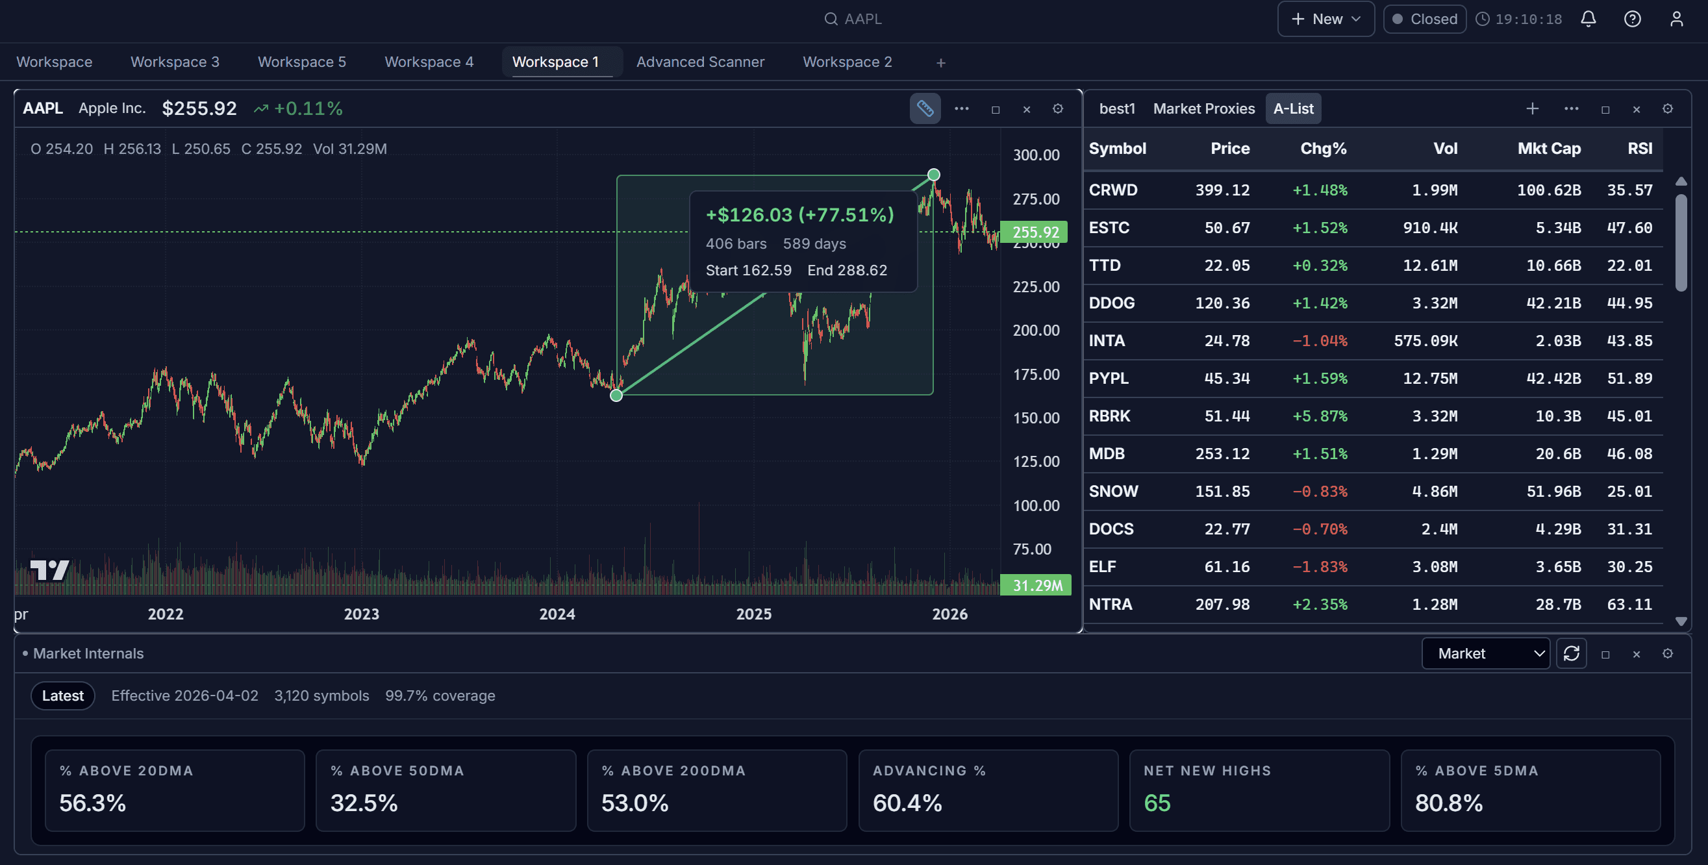Open the watchlist ellipsis menu
The width and height of the screenshot is (1708, 865).
click(1571, 108)
